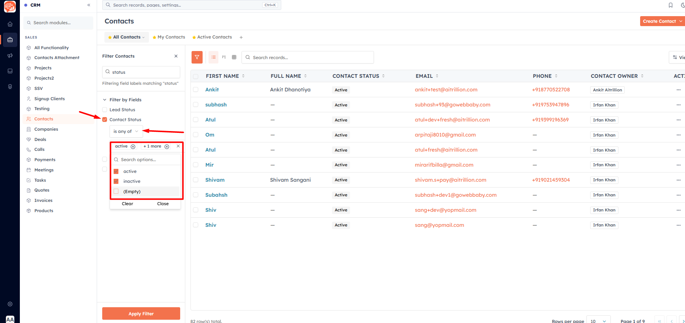Screen dimensions: 685x323
Task: Open the briefcase sales module icon
Action: [x=10, y=40]
